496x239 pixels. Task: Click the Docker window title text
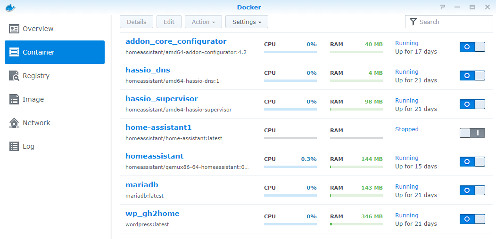tap(249, 7)
